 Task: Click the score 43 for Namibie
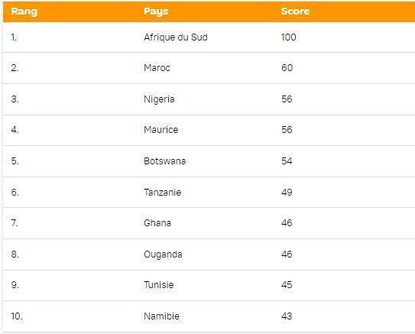(287, 316)
